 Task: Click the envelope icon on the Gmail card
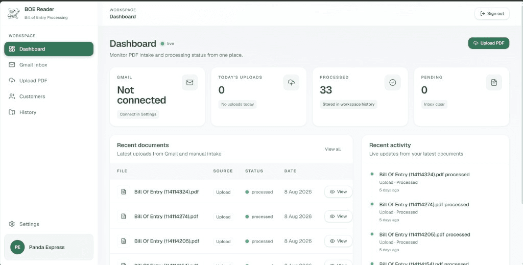190,82
